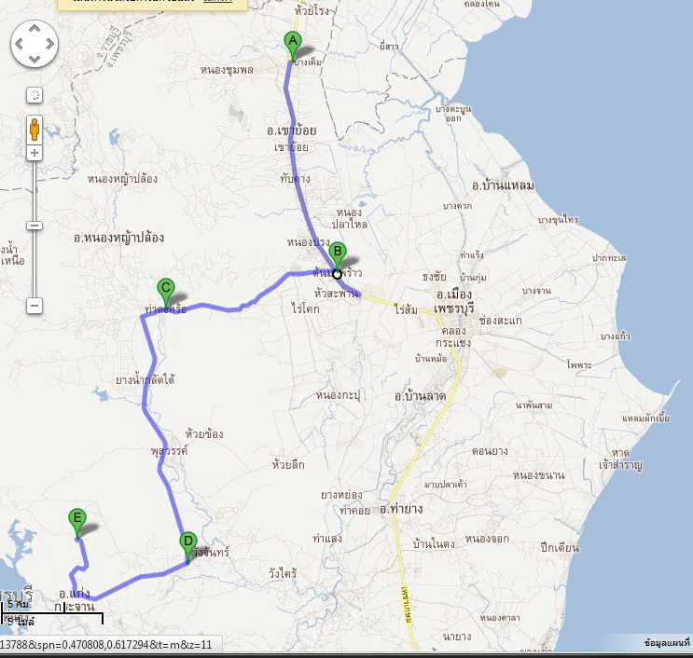Click the zoom out minus button
The image size is (693, 658).
tap(35, 305)
